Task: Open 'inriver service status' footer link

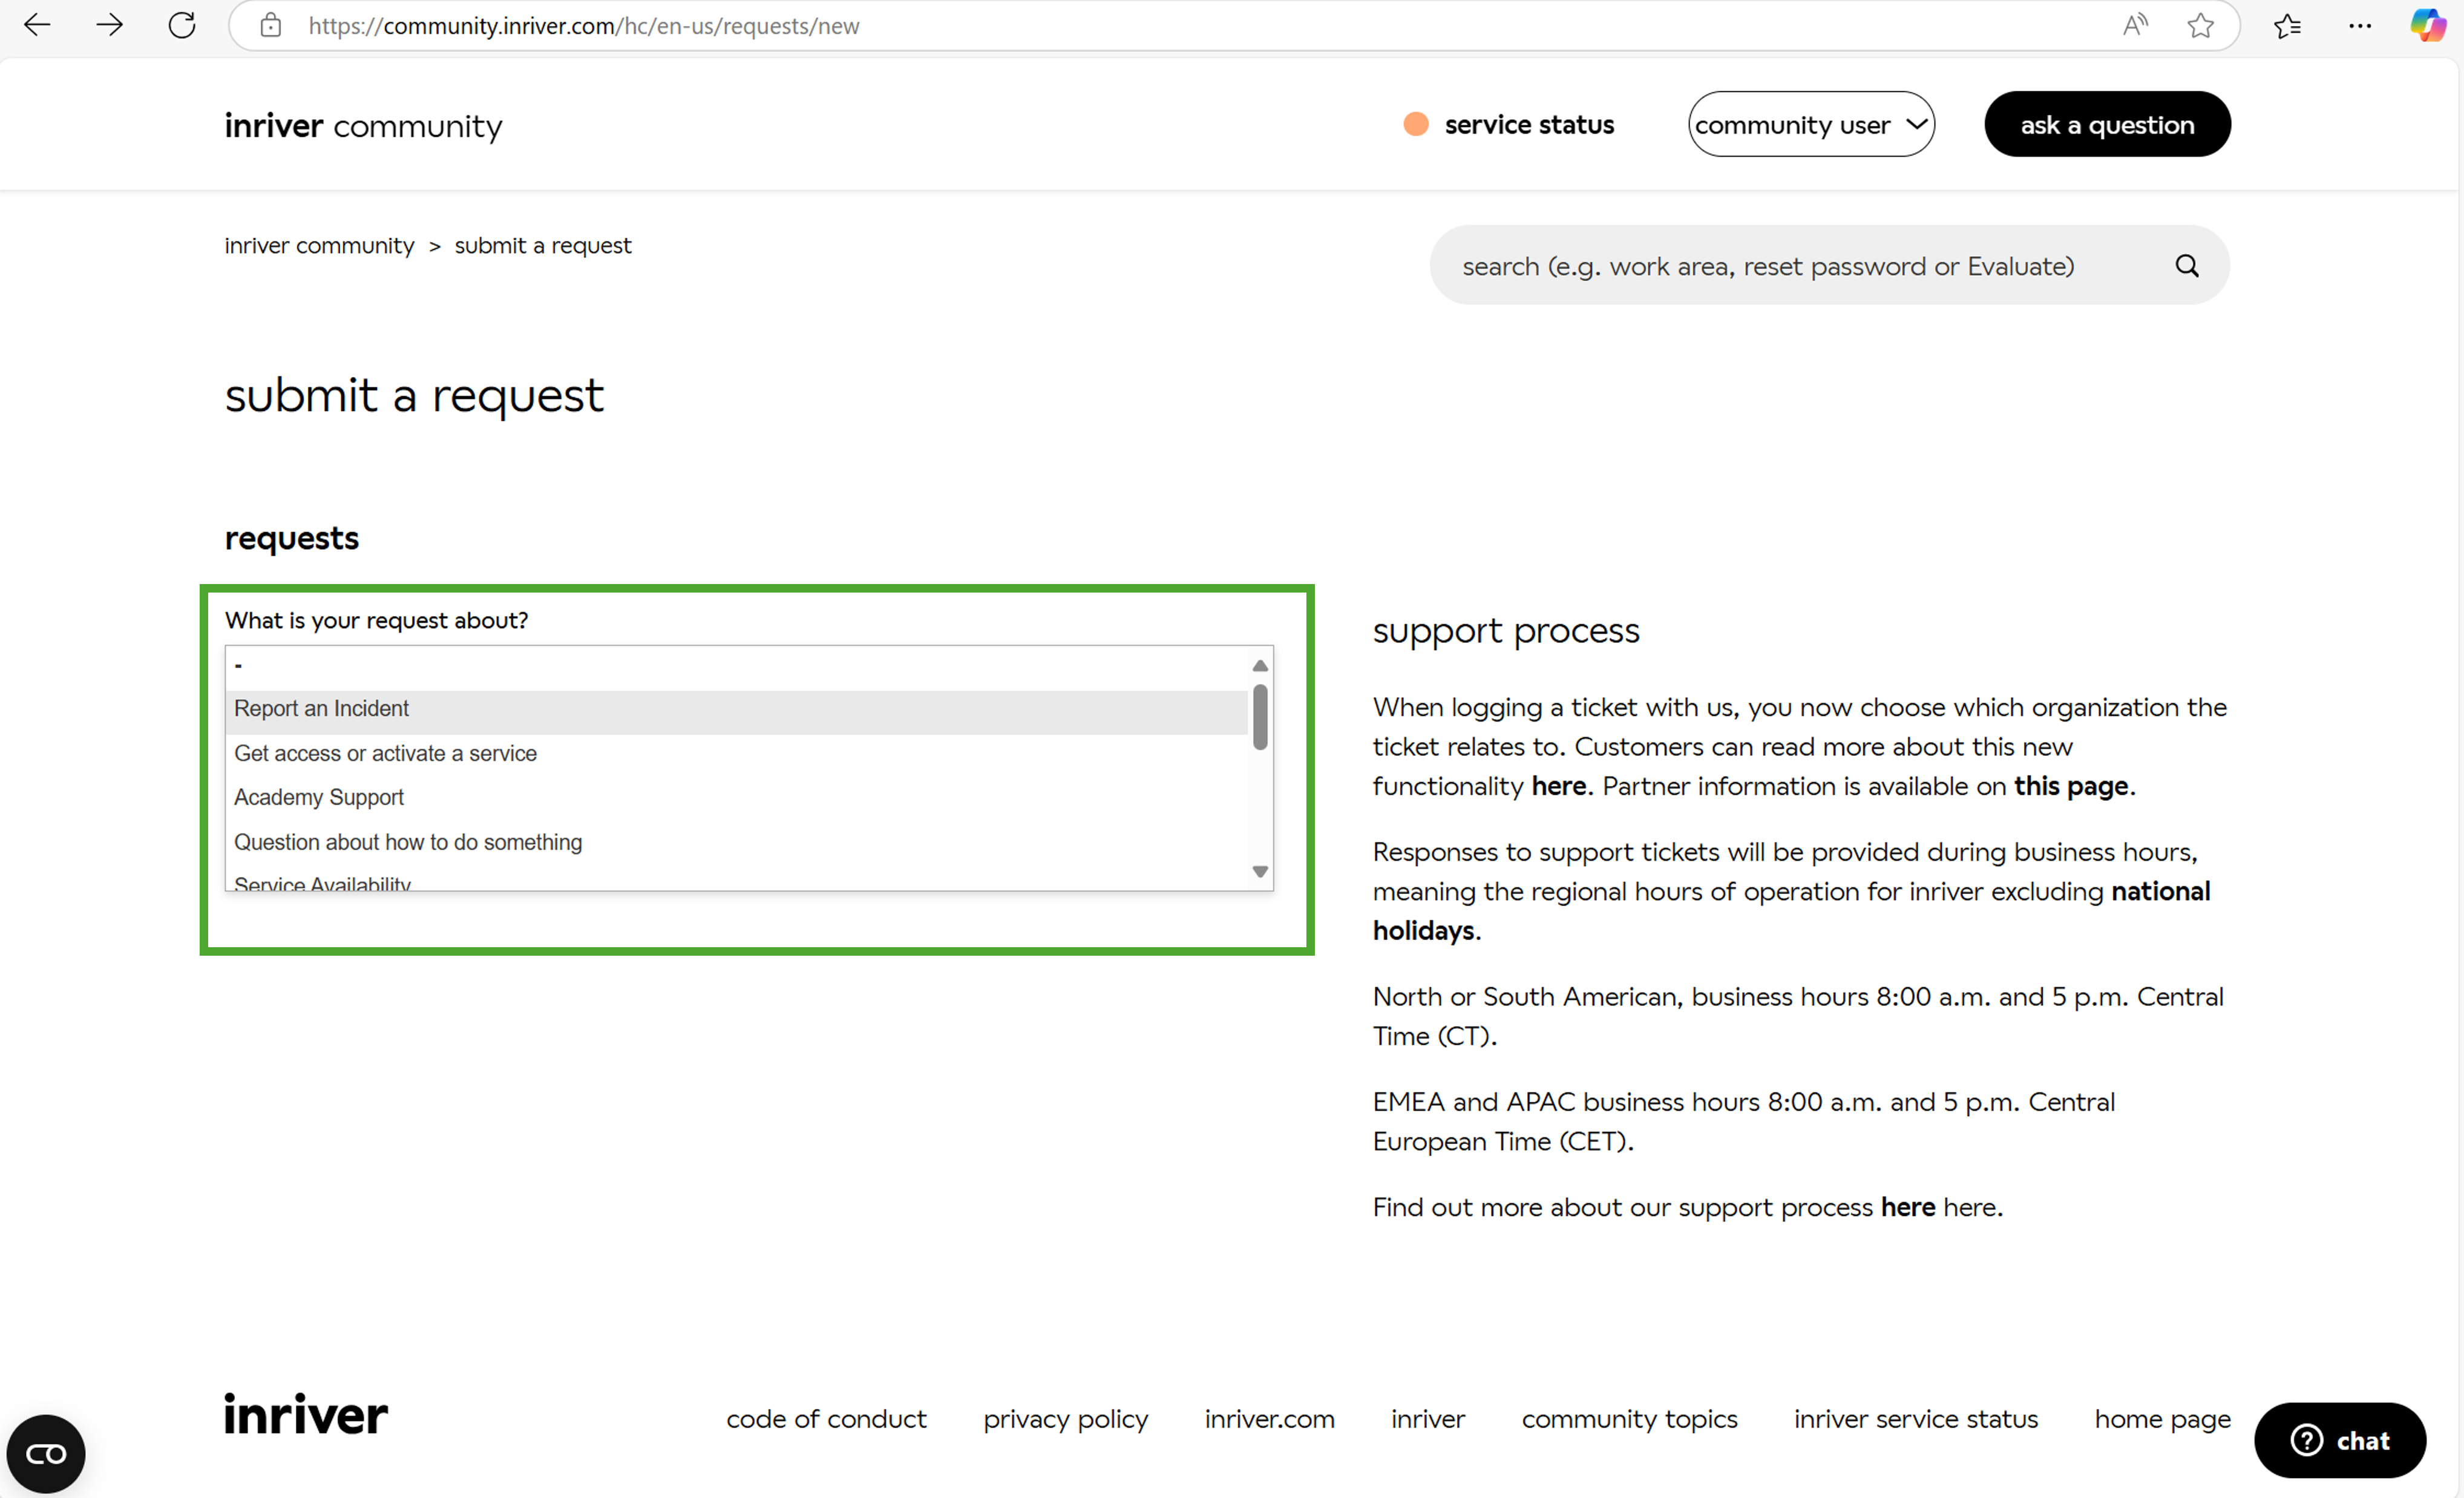Action: (x=1916, y=1419)
